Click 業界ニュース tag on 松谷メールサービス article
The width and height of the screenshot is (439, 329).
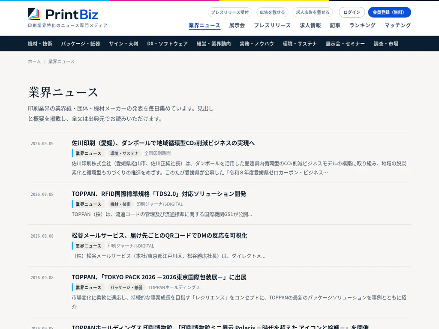pyautogui.click(x=88, y=246)
